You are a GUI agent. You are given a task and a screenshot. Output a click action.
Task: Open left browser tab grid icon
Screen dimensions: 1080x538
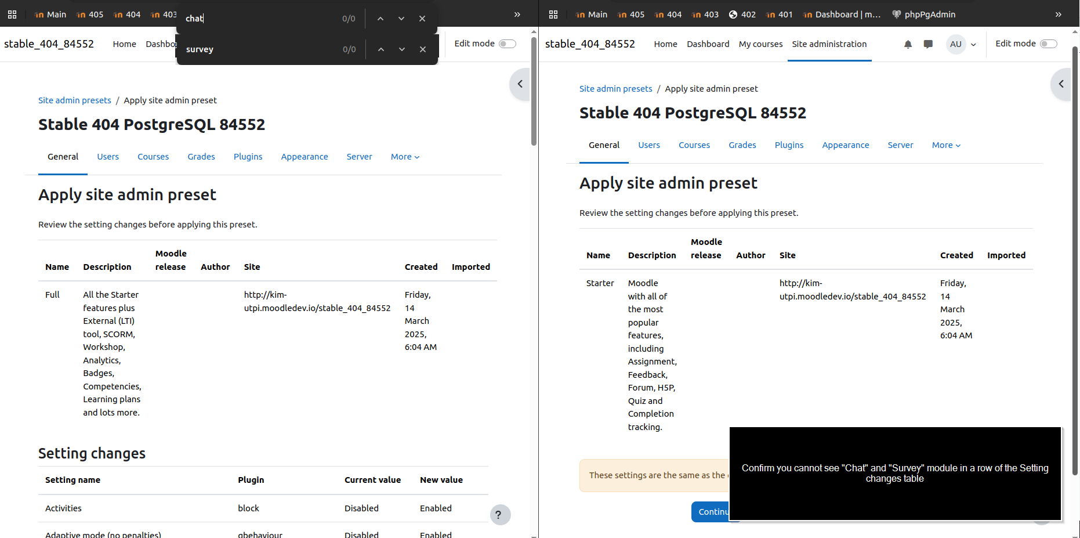pyautogui.click(x=12, y=15)
